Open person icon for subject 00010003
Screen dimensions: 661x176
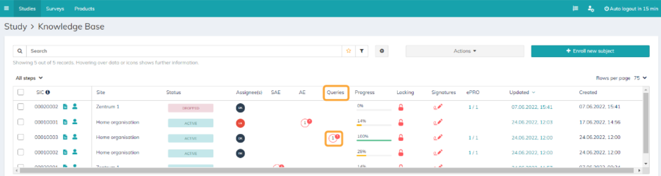(x=75, y=137)
